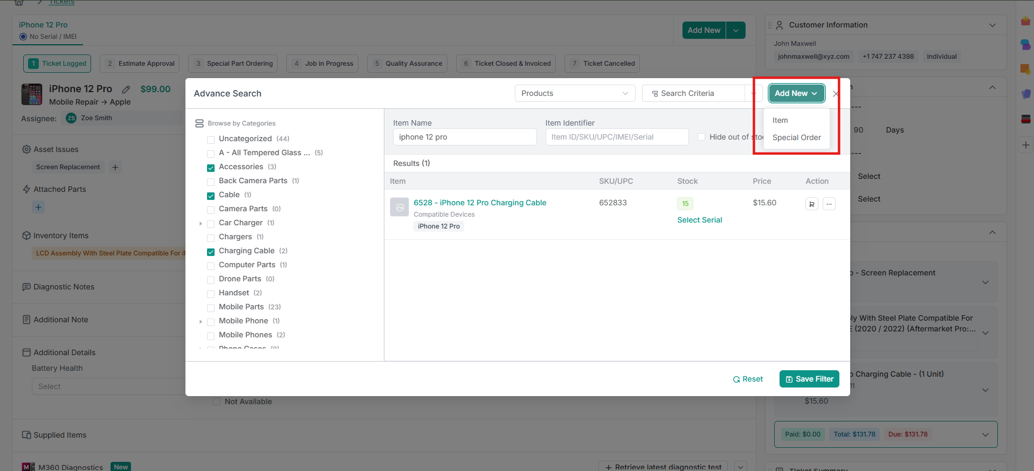Switch to the Special Part Ordering stage
This screenshot has height=471, width=1034.
point(233,64)
